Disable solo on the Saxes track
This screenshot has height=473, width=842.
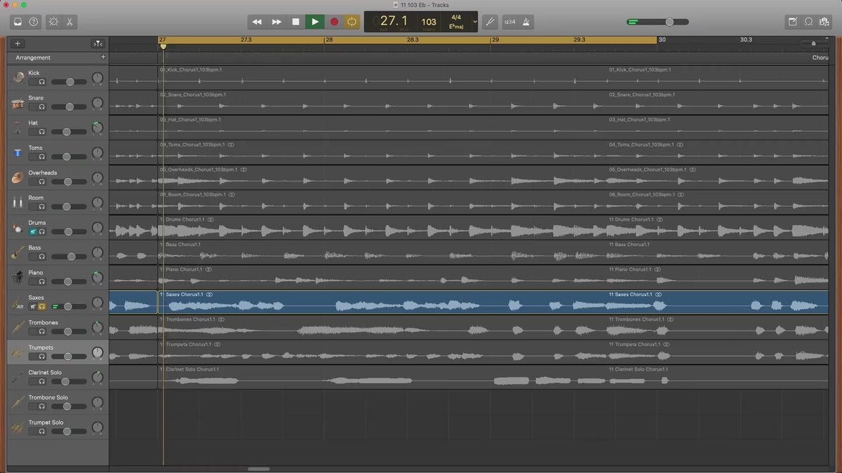(x=42, y=306)
